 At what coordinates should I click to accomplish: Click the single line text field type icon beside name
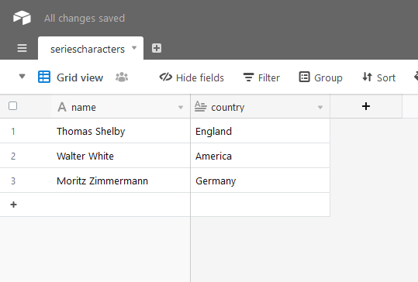pos(62,107)
